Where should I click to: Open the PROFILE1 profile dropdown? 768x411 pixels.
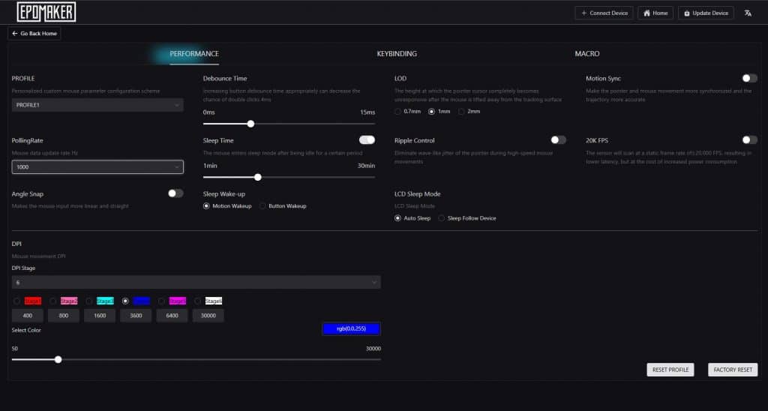[97, 105]
